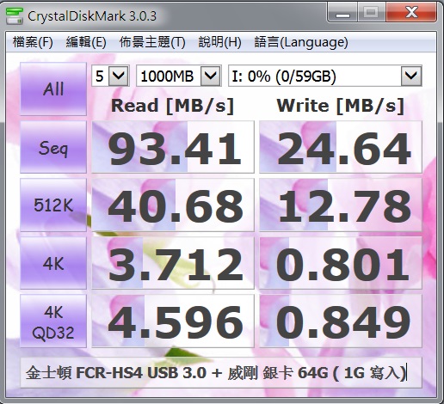
Task: Expand the 1000MB test size dropdown
Action: point(211,76)
